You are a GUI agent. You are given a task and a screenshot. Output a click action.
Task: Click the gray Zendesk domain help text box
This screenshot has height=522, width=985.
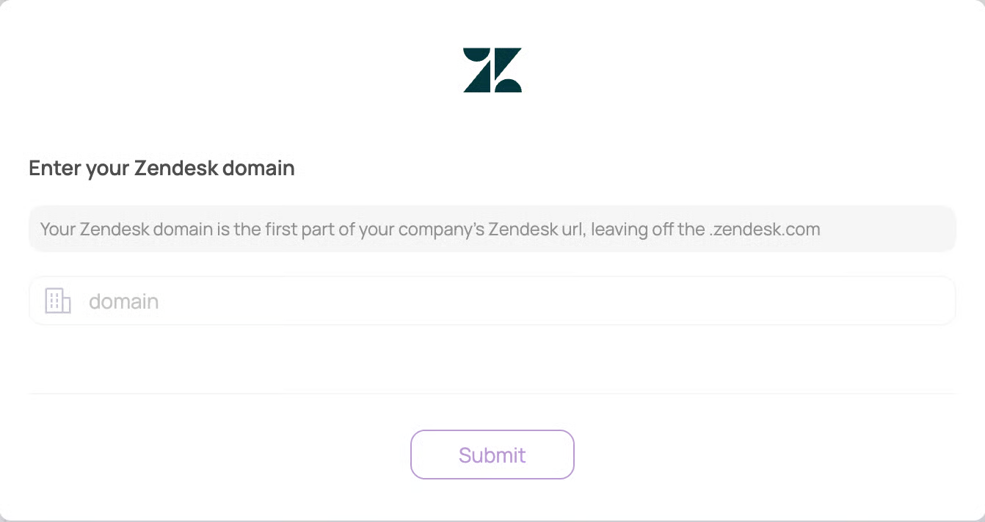coord(492,229)
